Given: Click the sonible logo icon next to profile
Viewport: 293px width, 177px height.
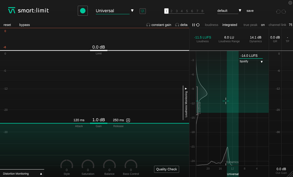Looking at the screenshot, I should point(143,11).
